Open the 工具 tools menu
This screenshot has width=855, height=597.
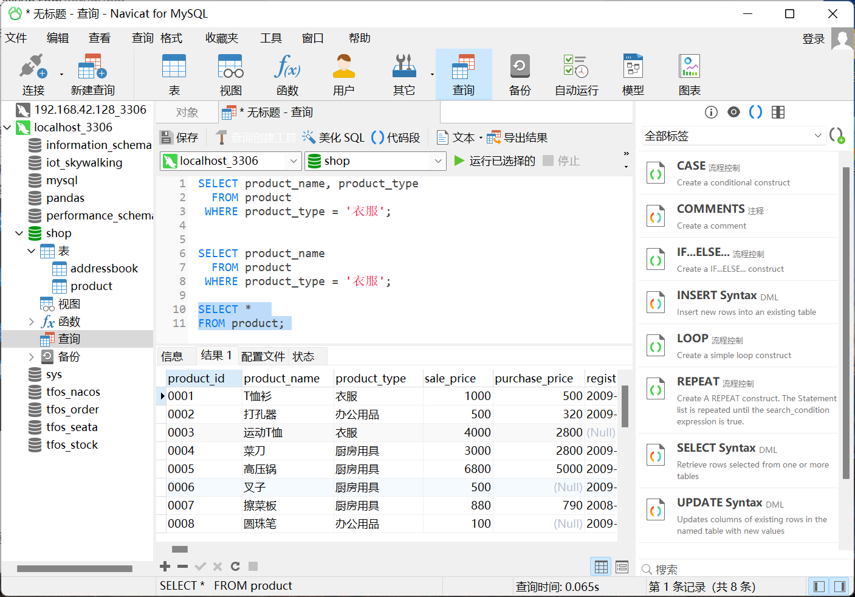point(271,38)
